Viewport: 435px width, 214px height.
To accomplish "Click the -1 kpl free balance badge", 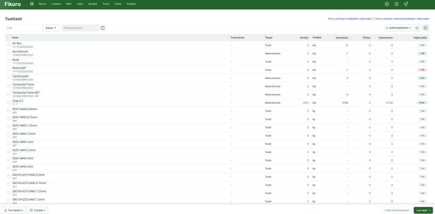I will (422, 70).
